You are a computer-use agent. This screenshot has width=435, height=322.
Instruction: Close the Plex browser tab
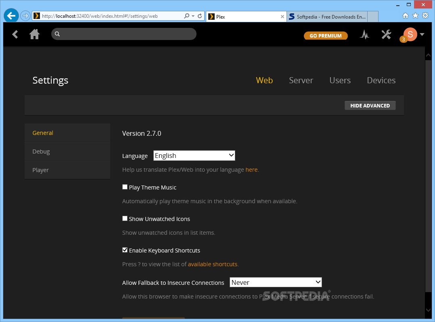point(282,17)
